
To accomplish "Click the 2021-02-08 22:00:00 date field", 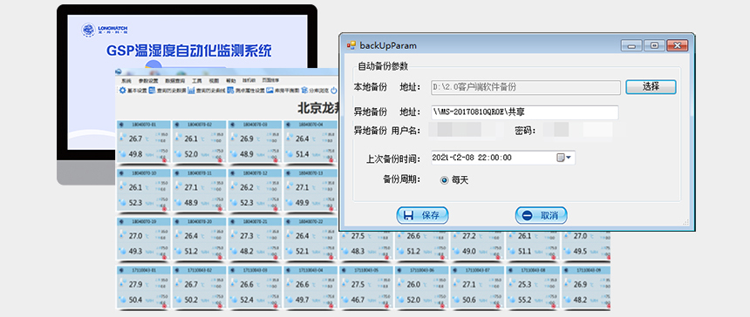I will (x=502, y=158).
